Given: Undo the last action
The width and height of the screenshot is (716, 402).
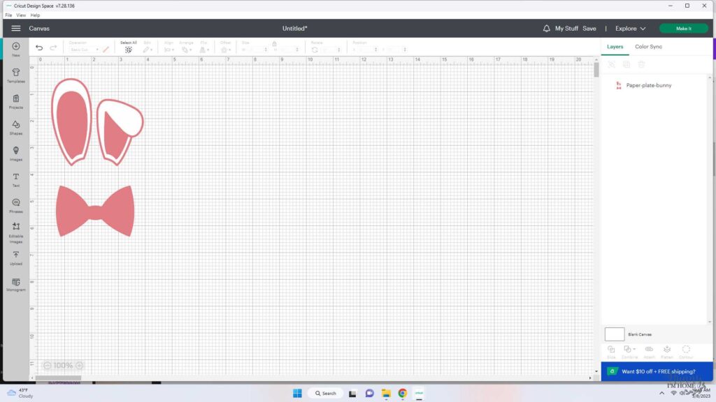Looking at the screenshot, I should tap(39, 47).
